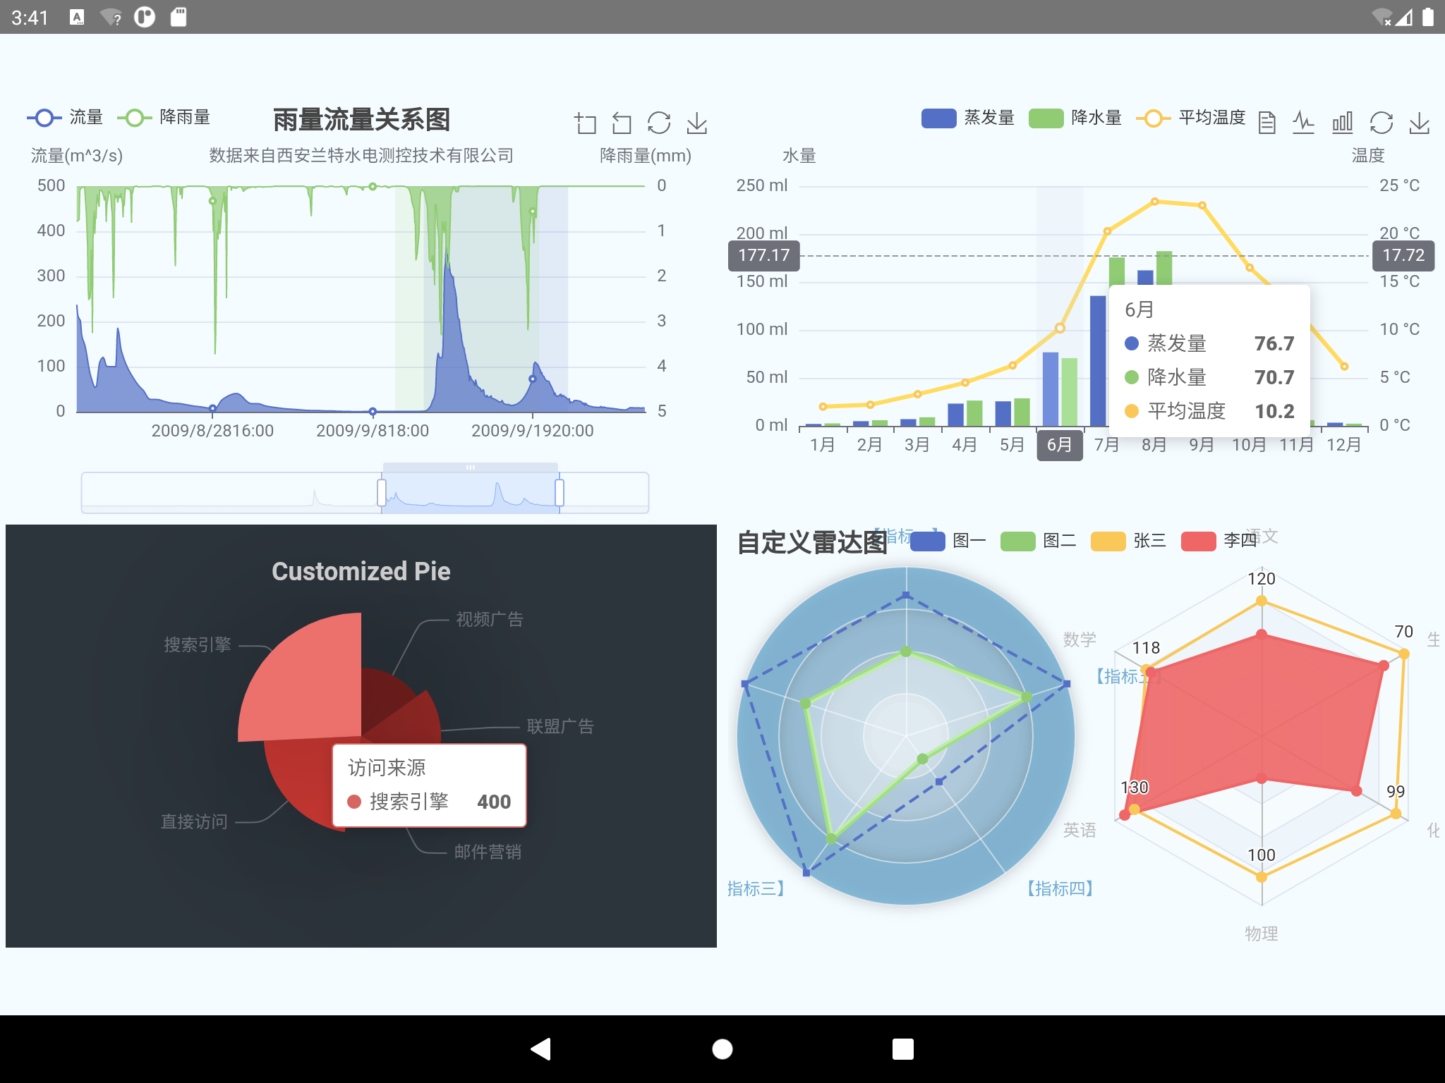Image resolution: width=1445 pixels, height=1083 pixels.
Task: Save the water volume chart image
Action: (1419, 123)
